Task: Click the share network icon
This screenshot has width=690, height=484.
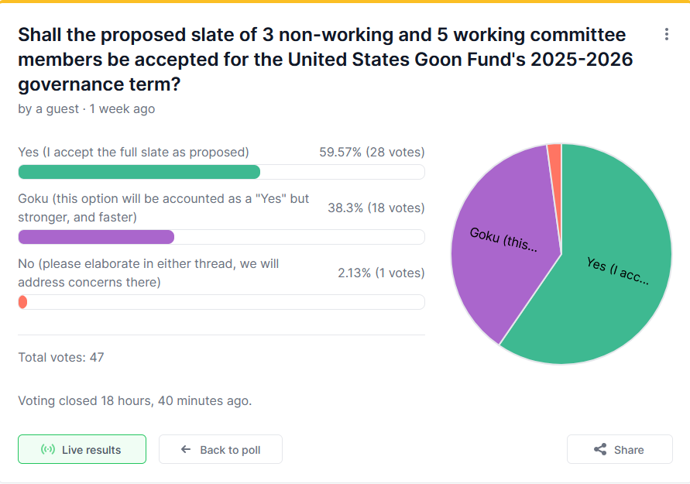Action: pyautogui.click(x=599, y=450)
